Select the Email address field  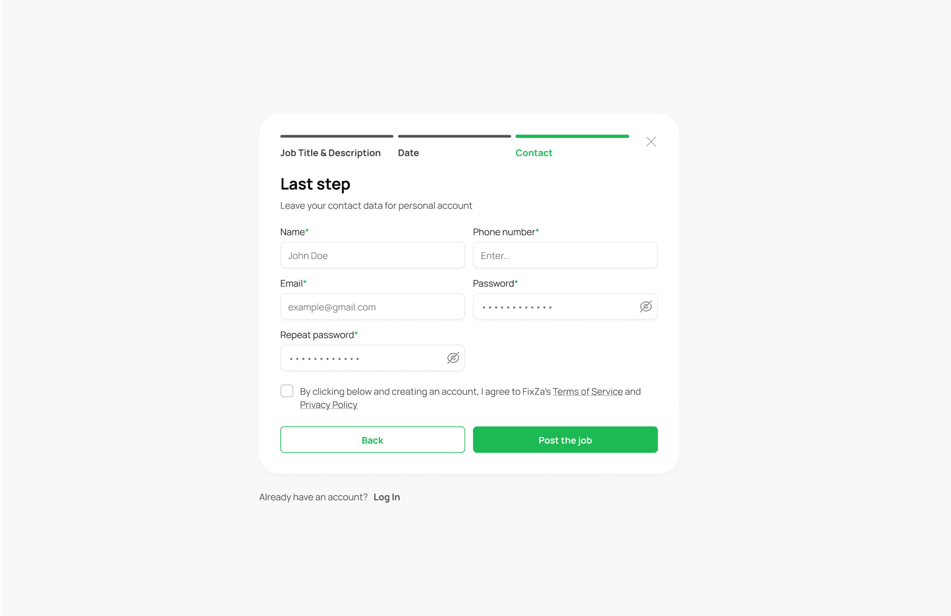(x=372, y=306)
